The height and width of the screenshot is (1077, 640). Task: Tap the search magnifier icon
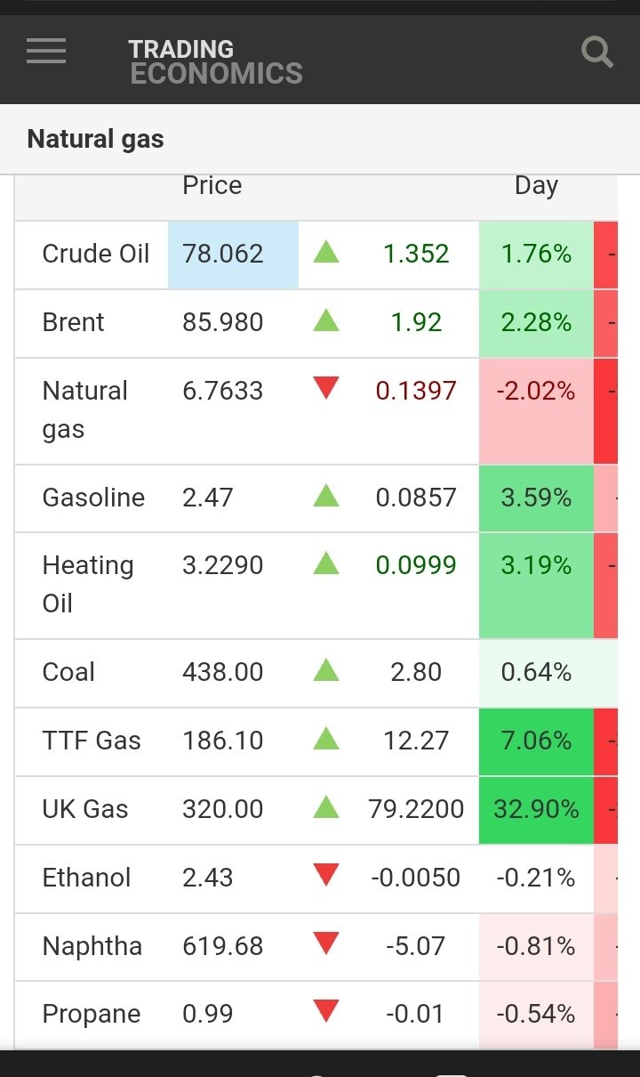pyautogui.click(x=596, y=52)
